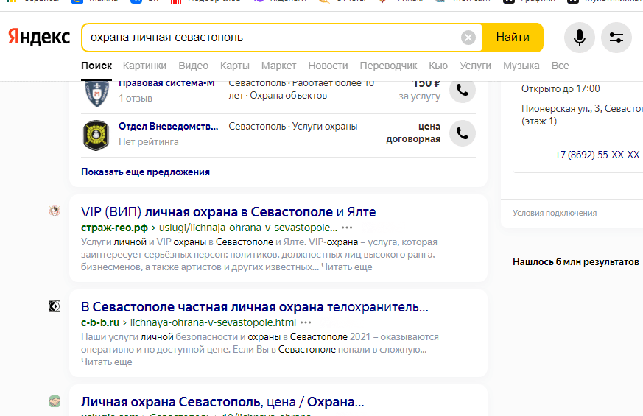Click the Yandex logo
Viewport: 643px width, 416px height.
click(x=39, y=38)
